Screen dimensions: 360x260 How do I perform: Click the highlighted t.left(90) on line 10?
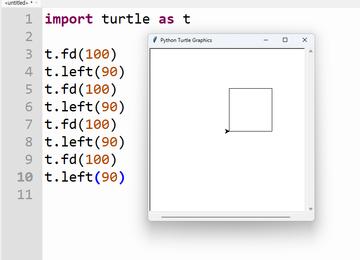point(84,177)
